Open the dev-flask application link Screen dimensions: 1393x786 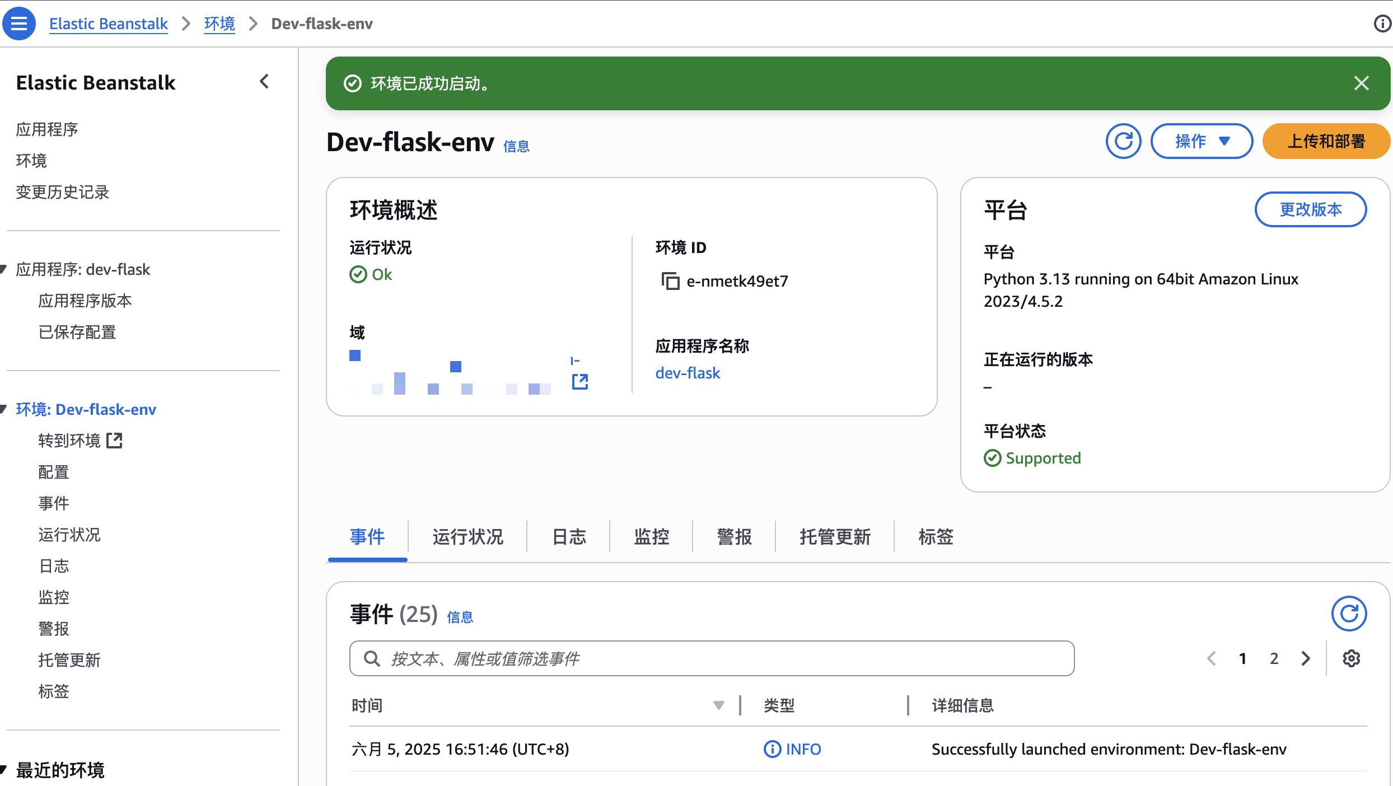pyautogui.click(x=688, y=373)
